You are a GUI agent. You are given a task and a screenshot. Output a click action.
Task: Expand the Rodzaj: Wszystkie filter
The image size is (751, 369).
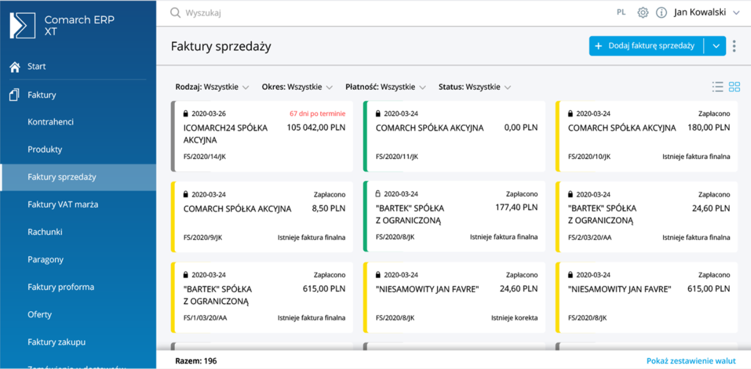click(212, 87)
